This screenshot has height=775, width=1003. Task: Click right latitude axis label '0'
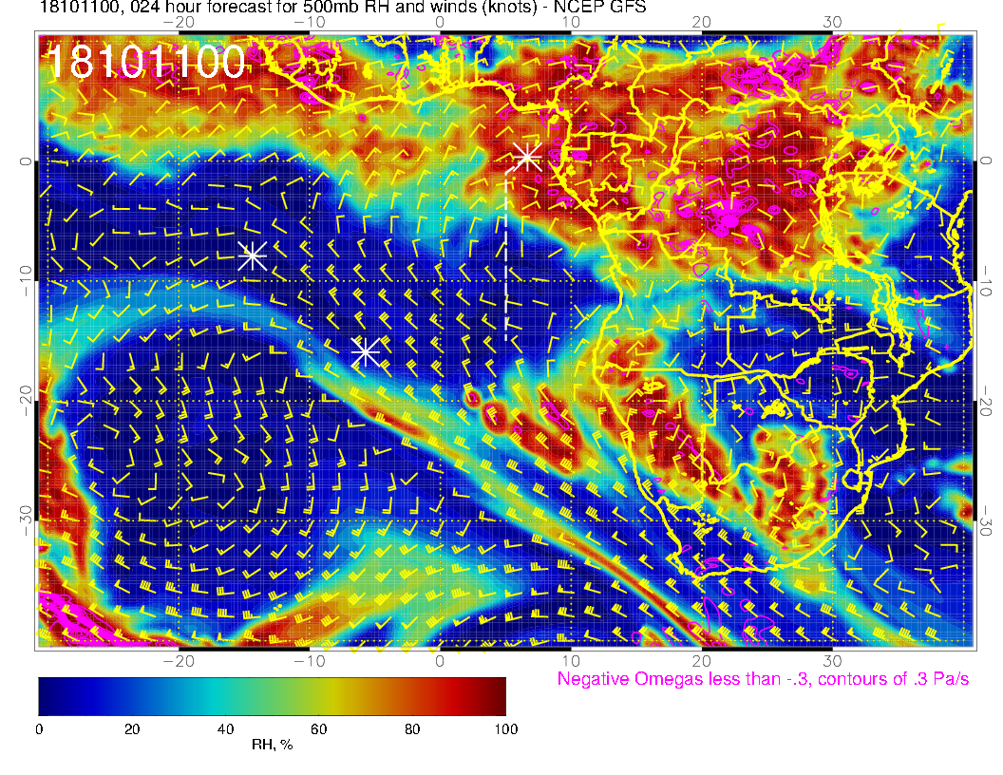click(986, 161)
